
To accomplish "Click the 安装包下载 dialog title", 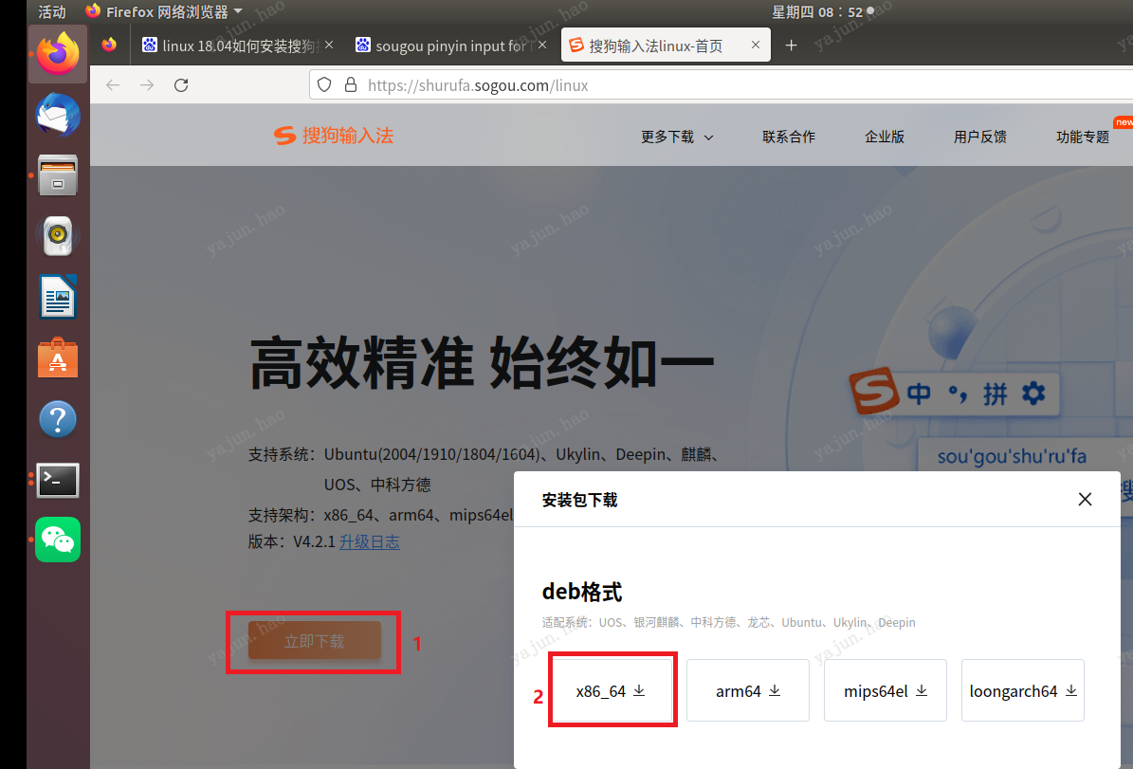I will point(579,500).
